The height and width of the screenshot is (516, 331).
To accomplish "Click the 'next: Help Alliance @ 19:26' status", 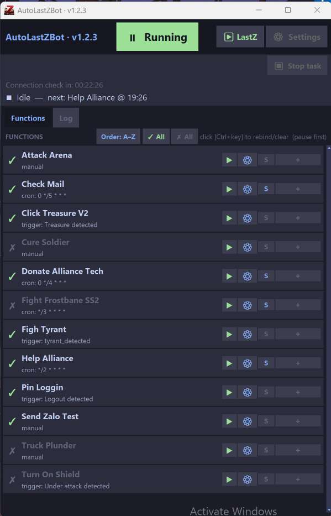I will tap(97, 98).
